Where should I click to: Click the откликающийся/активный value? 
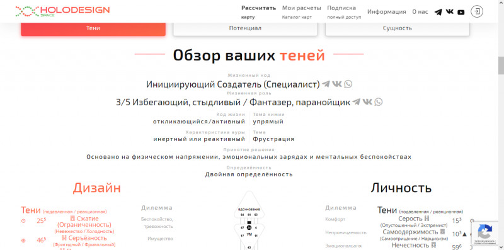pos(199,122)
